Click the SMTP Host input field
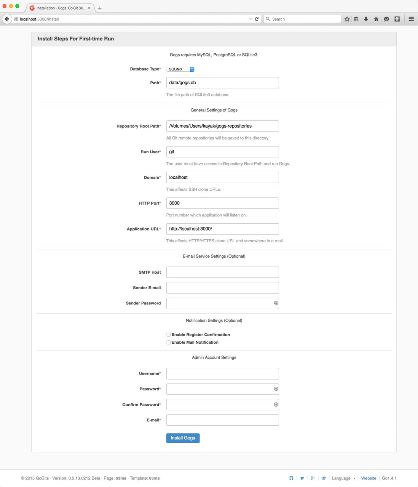 click(x=222, y=272)
